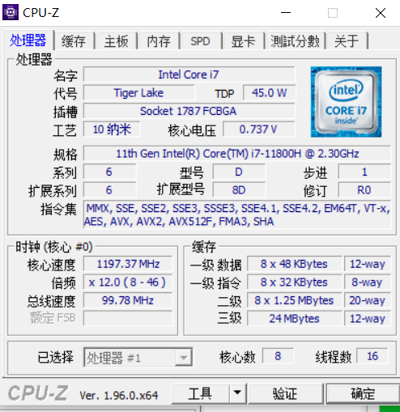Confirm with the 确定 button

pos(363,393)
